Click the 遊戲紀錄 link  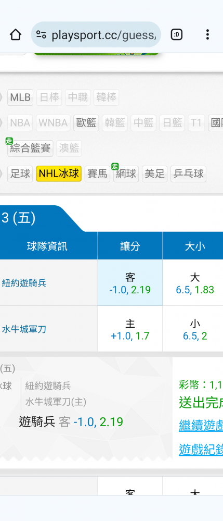pyautogui.click(x=201, y=450)
